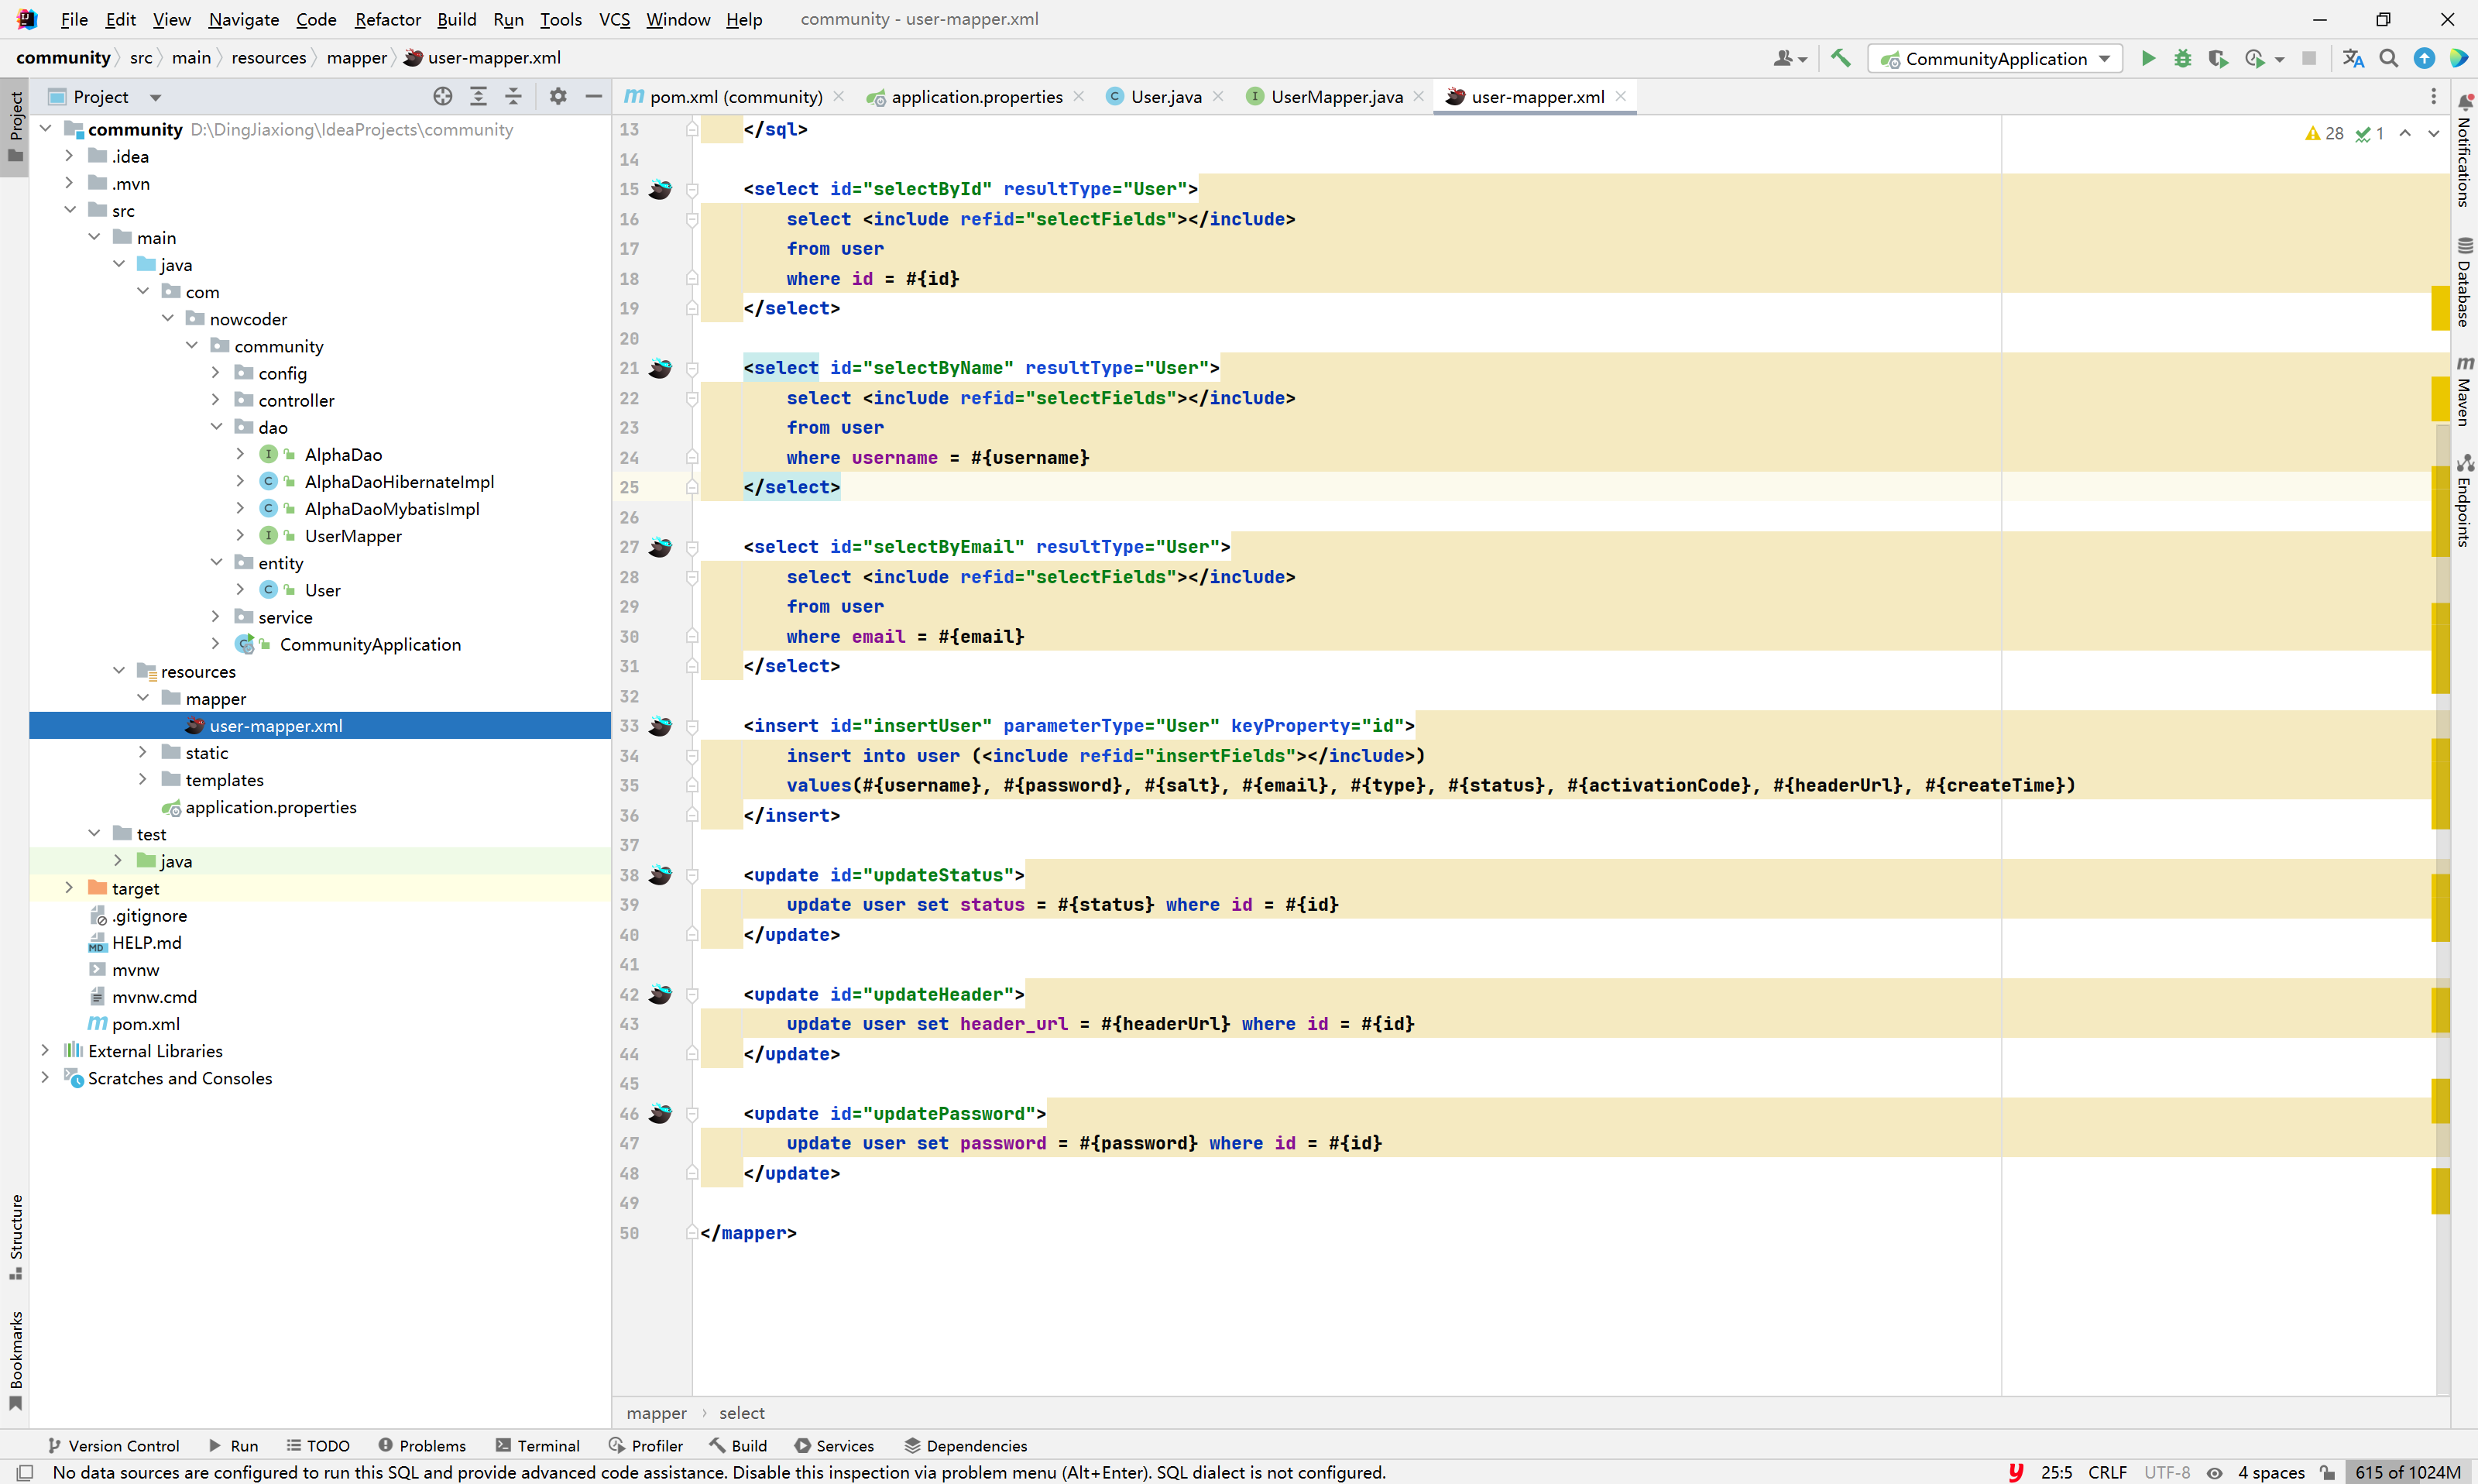
Task: Click the CRLF line separator widget
Action: (x=2107, y=1472)
